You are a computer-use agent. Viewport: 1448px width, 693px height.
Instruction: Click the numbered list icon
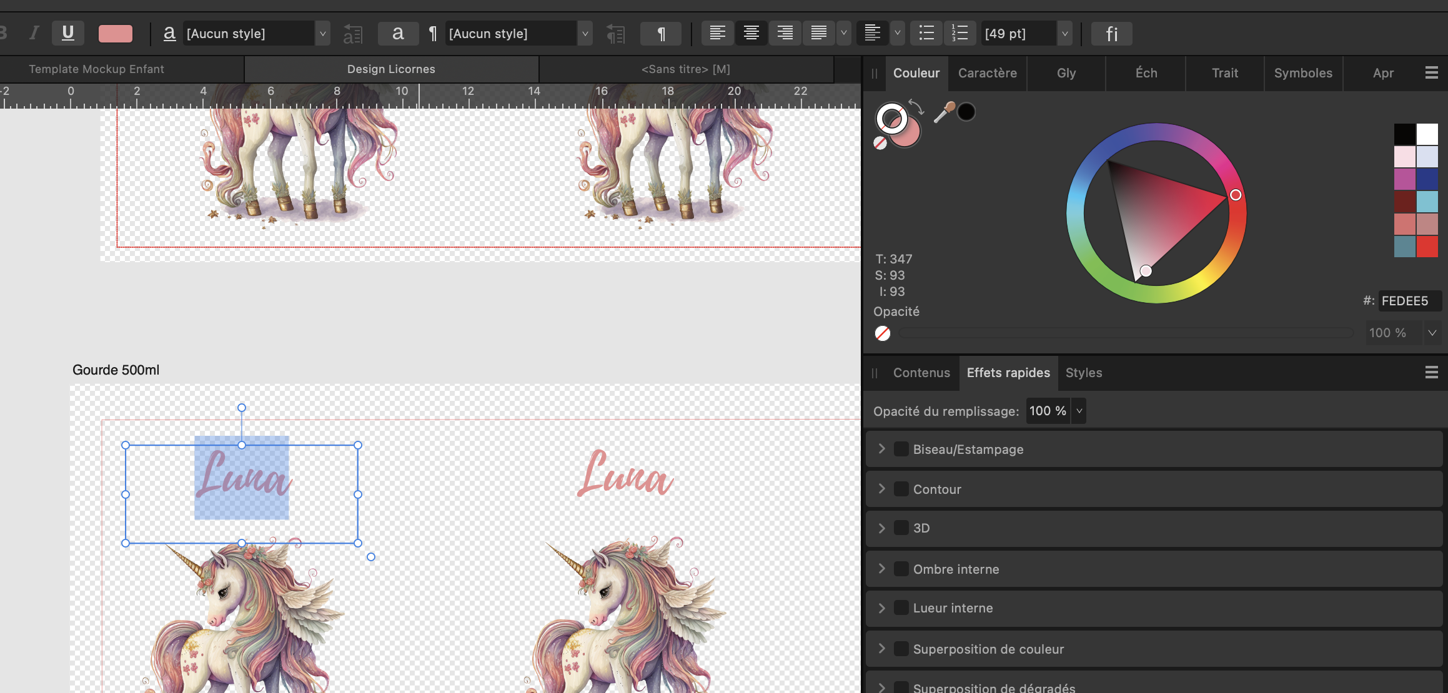(x=960, y=33)
